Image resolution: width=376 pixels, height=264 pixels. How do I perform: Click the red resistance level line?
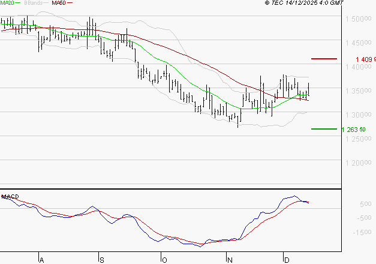324,59
